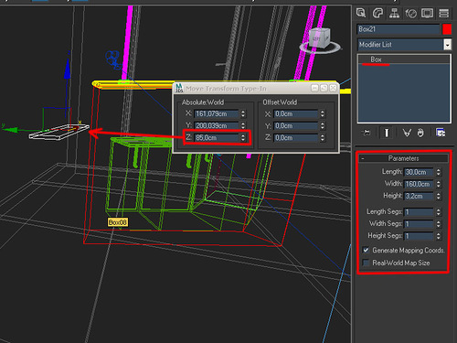Click Absolute World X field

click(x=217, y=113)
